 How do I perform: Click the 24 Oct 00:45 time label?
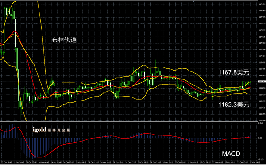44,162
